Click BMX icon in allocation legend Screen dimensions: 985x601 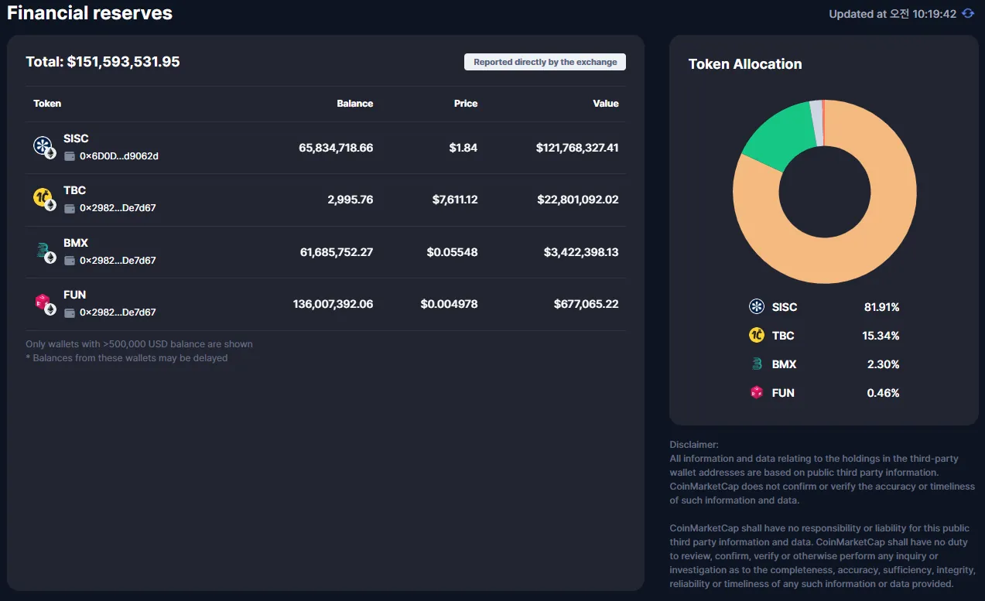click(x=757, y=364)
